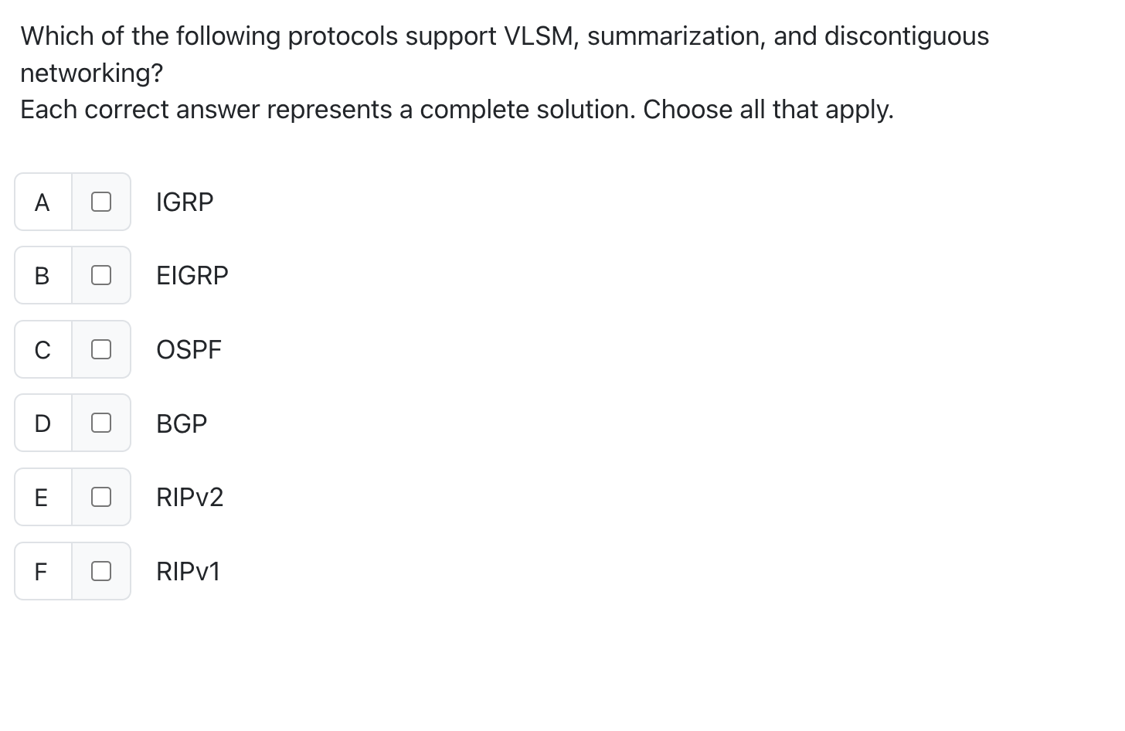
Task: Select the RIPv1 answer text
Action: [x=187, y=571]
